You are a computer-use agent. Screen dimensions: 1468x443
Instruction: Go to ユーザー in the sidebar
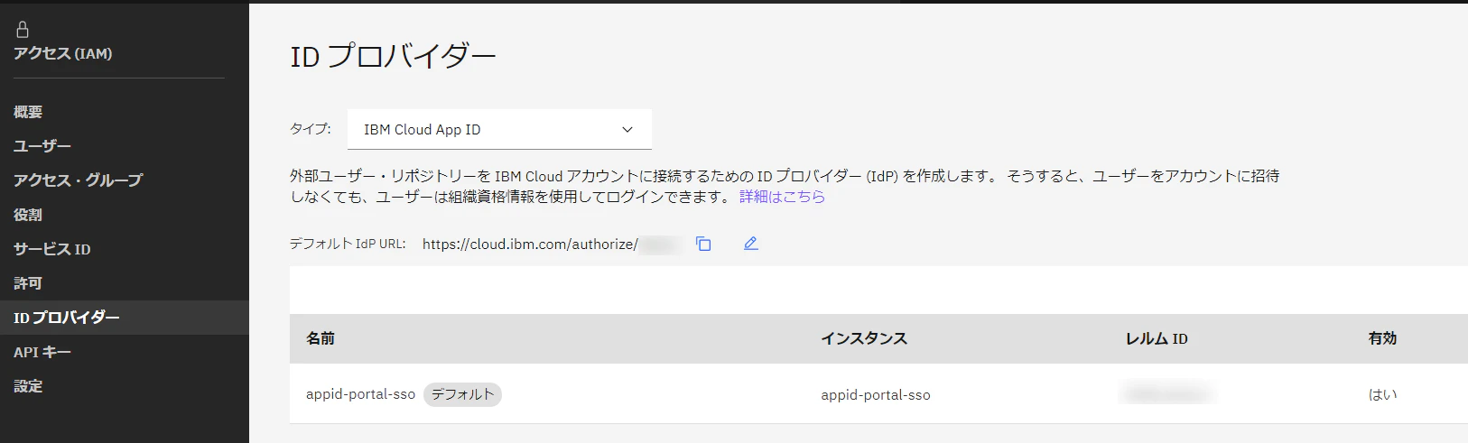tap(42, 146)
